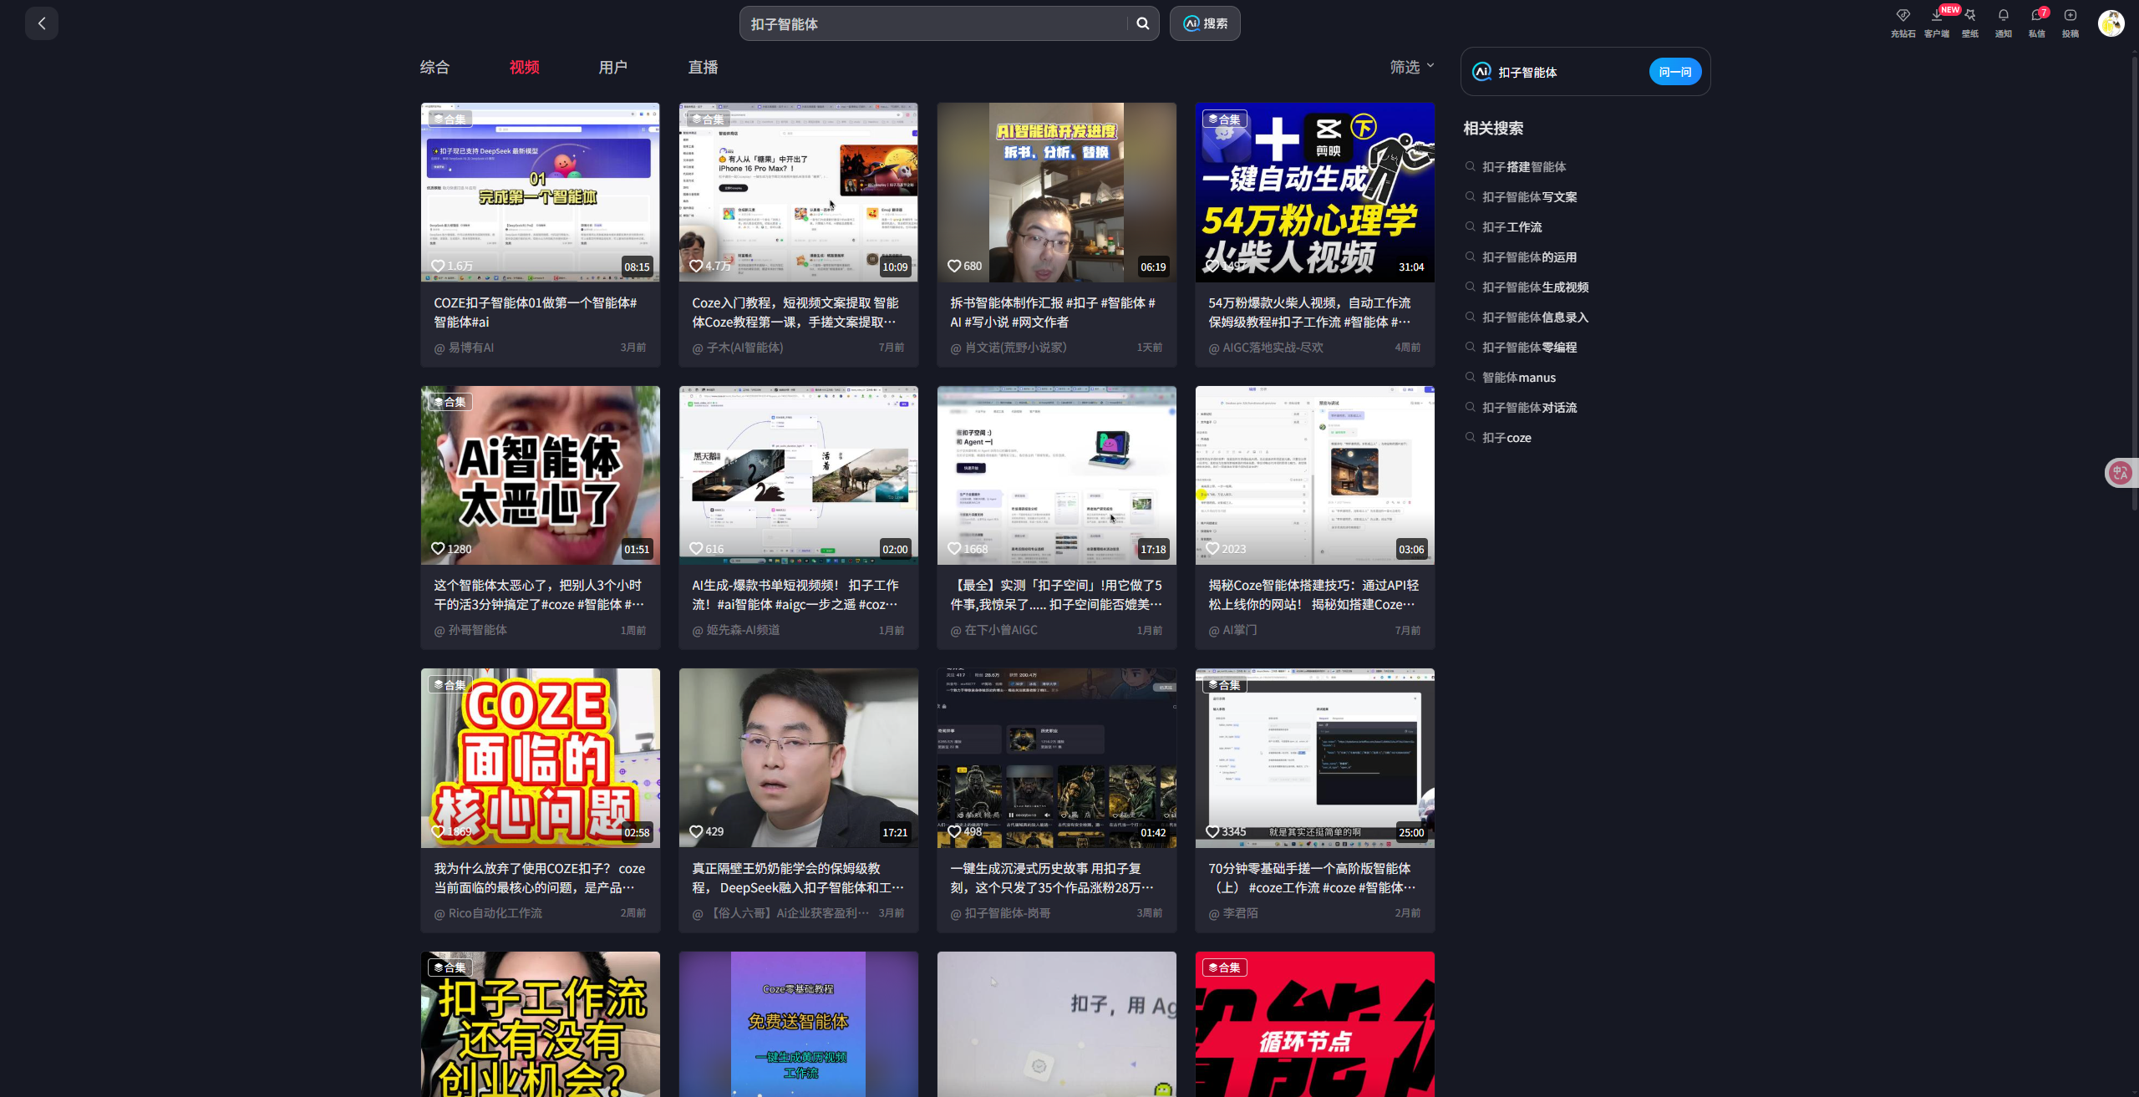Click the 问一问 button for 扣子智能体
This screenshot has width=2139, height=1097.
tap(1674, 71)
